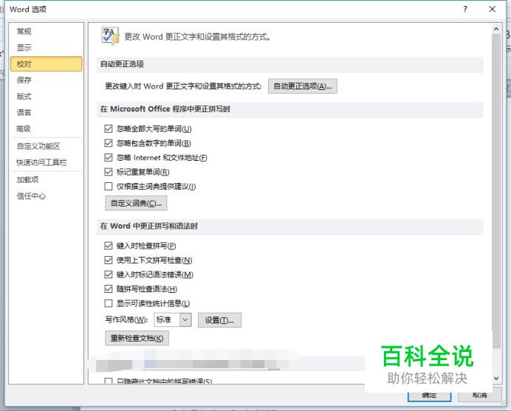The height and width of the screenshot is (411, 511).
Task: Enable 仅根据主词典提供建议 checkbox
Action: [x=109, y=186]
